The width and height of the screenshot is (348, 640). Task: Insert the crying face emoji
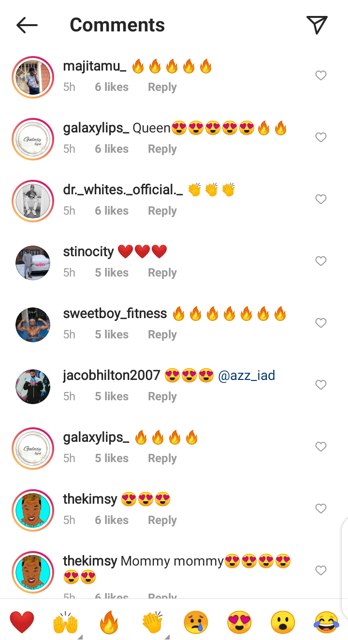(196, 622)
